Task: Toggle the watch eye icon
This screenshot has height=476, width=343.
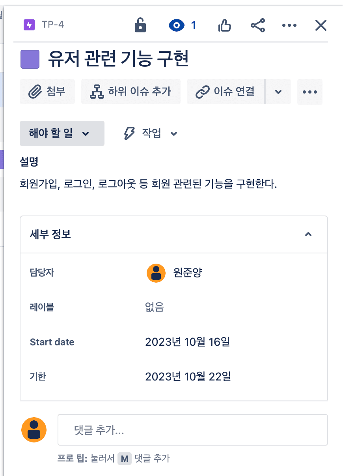Action: tap(177, 26)
